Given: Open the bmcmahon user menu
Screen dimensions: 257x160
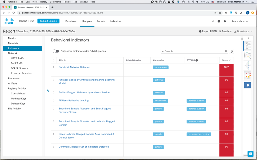Looking at the screenshot, I should pyautogui.click(x=240, y=21).
